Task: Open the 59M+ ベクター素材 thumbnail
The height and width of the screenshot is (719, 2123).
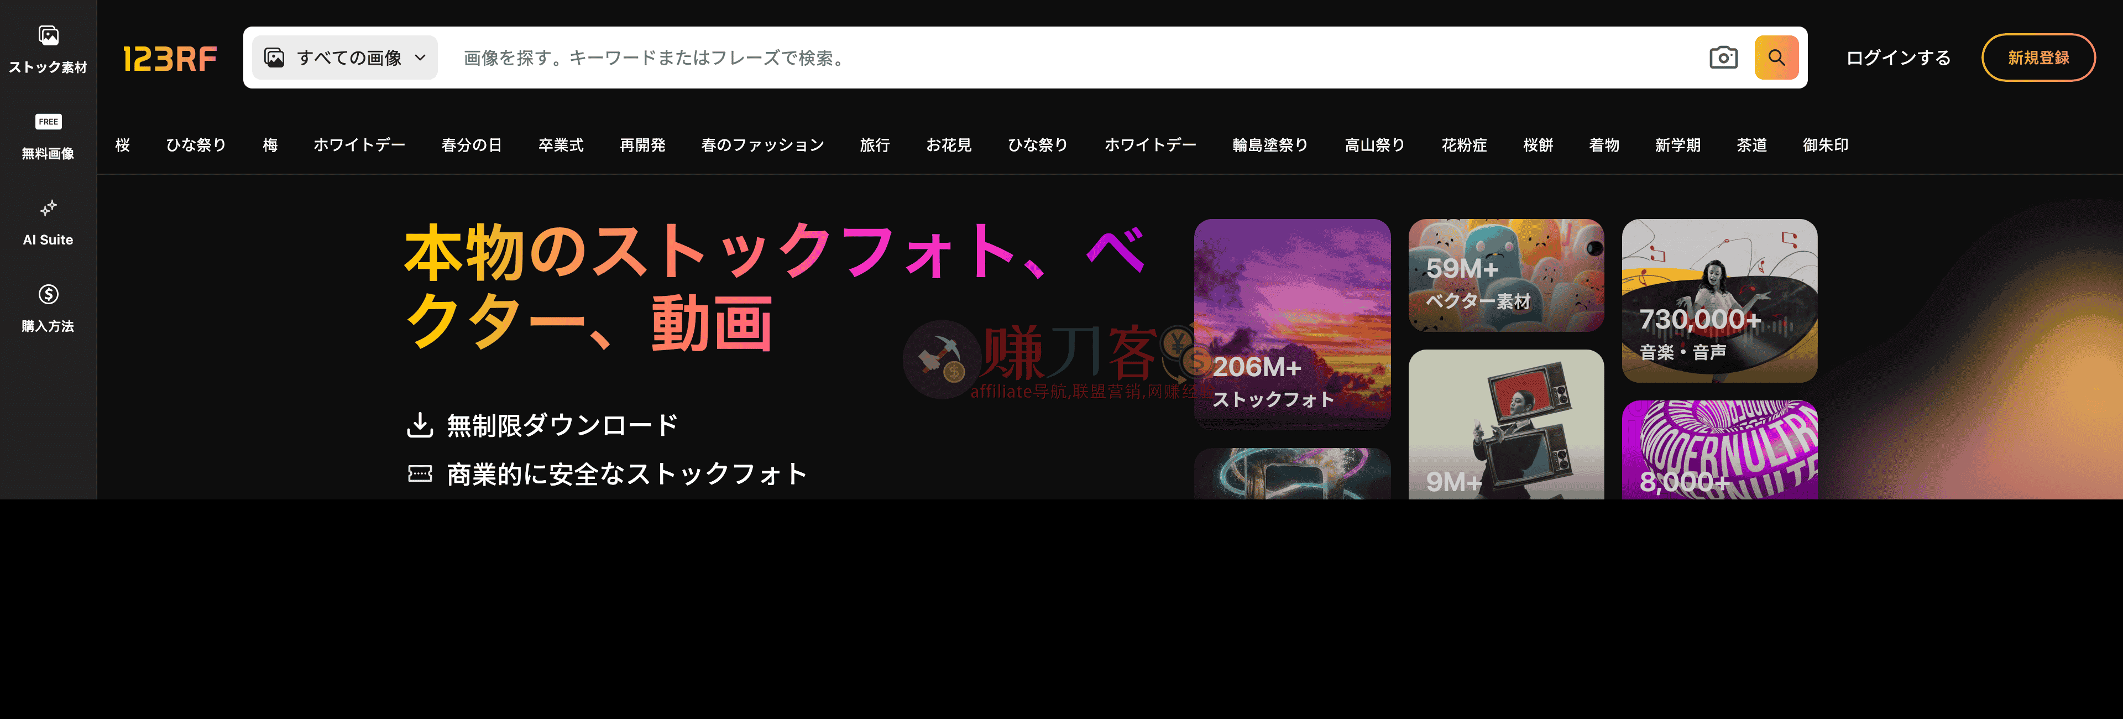Action: 1505,275
